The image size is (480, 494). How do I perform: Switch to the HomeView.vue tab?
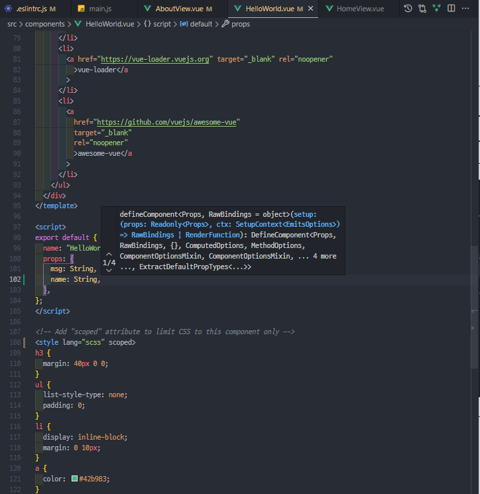[x=360, y=9]
